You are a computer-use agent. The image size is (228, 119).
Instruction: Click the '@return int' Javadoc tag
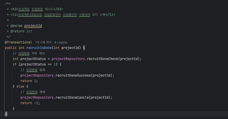(21, 31)
